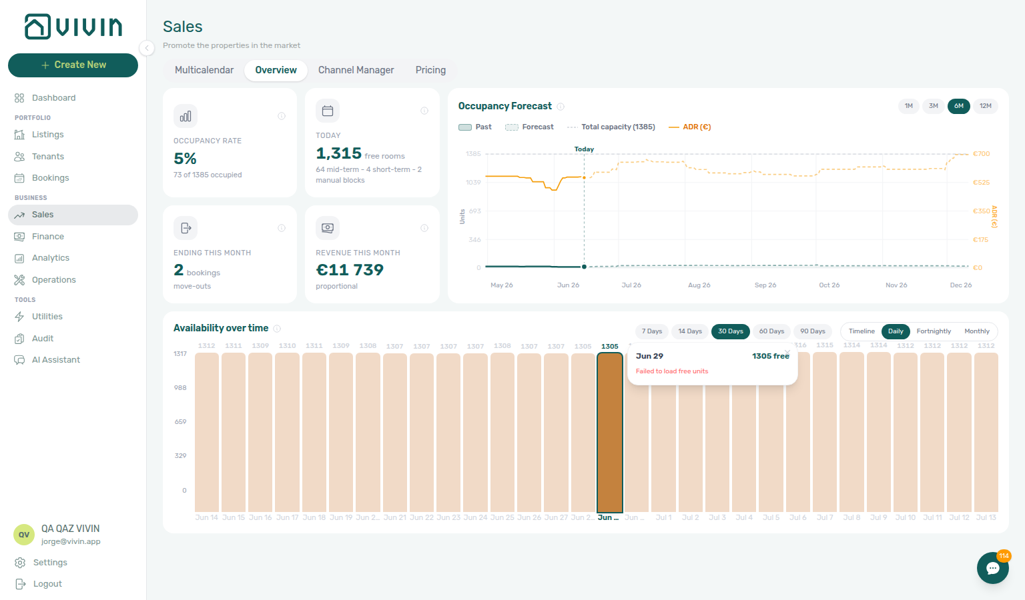The image size is (1025, 600).
Task: Open Analytics in the sidebar
Action: point(73,258)
